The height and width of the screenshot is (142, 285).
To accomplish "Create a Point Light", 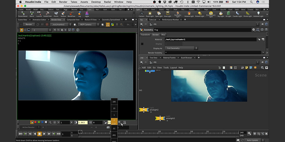I will (x=150, y=14).
